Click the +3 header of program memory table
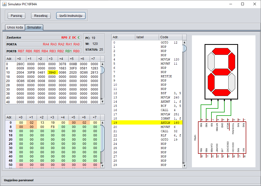The image size is (261, 186). click(x=53, y=59)
